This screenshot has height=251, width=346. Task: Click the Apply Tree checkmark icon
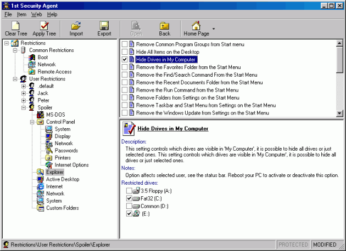pyautogui.click(x=44, y=26)
